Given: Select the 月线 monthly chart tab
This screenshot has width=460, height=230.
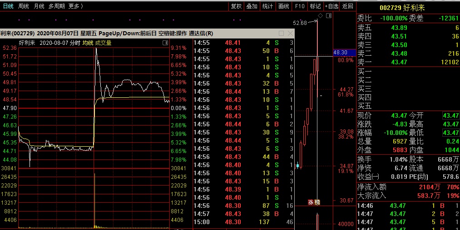Looking at the screenshot, I should coord(39,6).
